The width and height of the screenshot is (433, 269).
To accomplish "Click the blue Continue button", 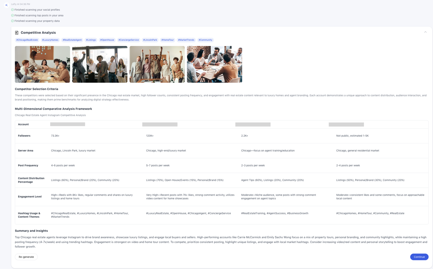I will coord(419,257).
